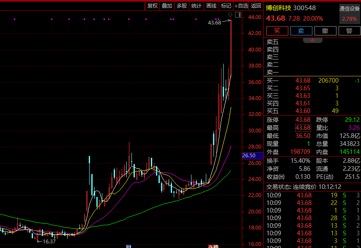Click the 博创科技 stock name
This screenshot has width=361, height=248.
pyautogui.click(x=278, y=8)
